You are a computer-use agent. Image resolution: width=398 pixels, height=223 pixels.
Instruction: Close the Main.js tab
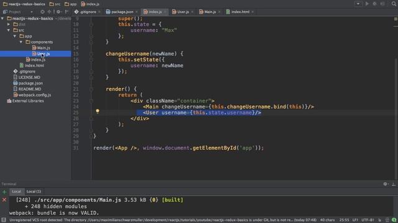point(220,12)
